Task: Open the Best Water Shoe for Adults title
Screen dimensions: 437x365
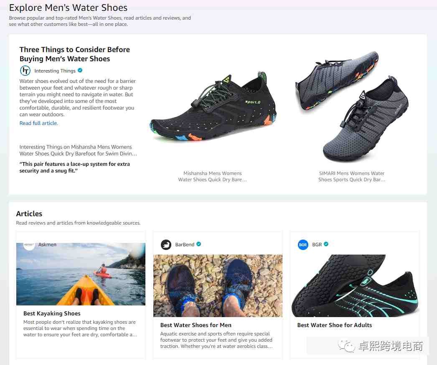Action: [335, 325]
